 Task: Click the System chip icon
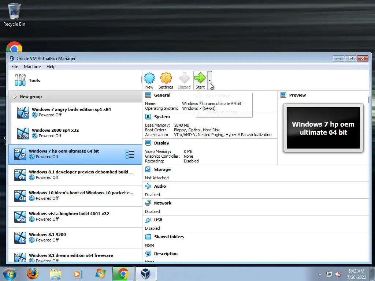point(148,117)
